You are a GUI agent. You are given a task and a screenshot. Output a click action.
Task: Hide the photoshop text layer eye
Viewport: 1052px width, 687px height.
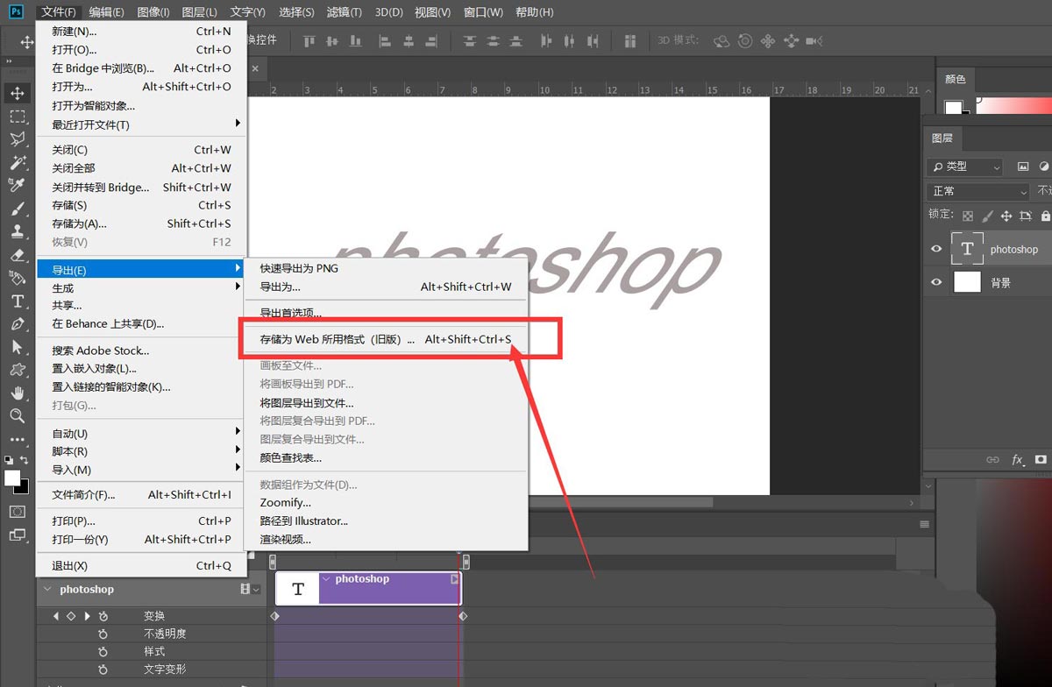coord(936,249)
